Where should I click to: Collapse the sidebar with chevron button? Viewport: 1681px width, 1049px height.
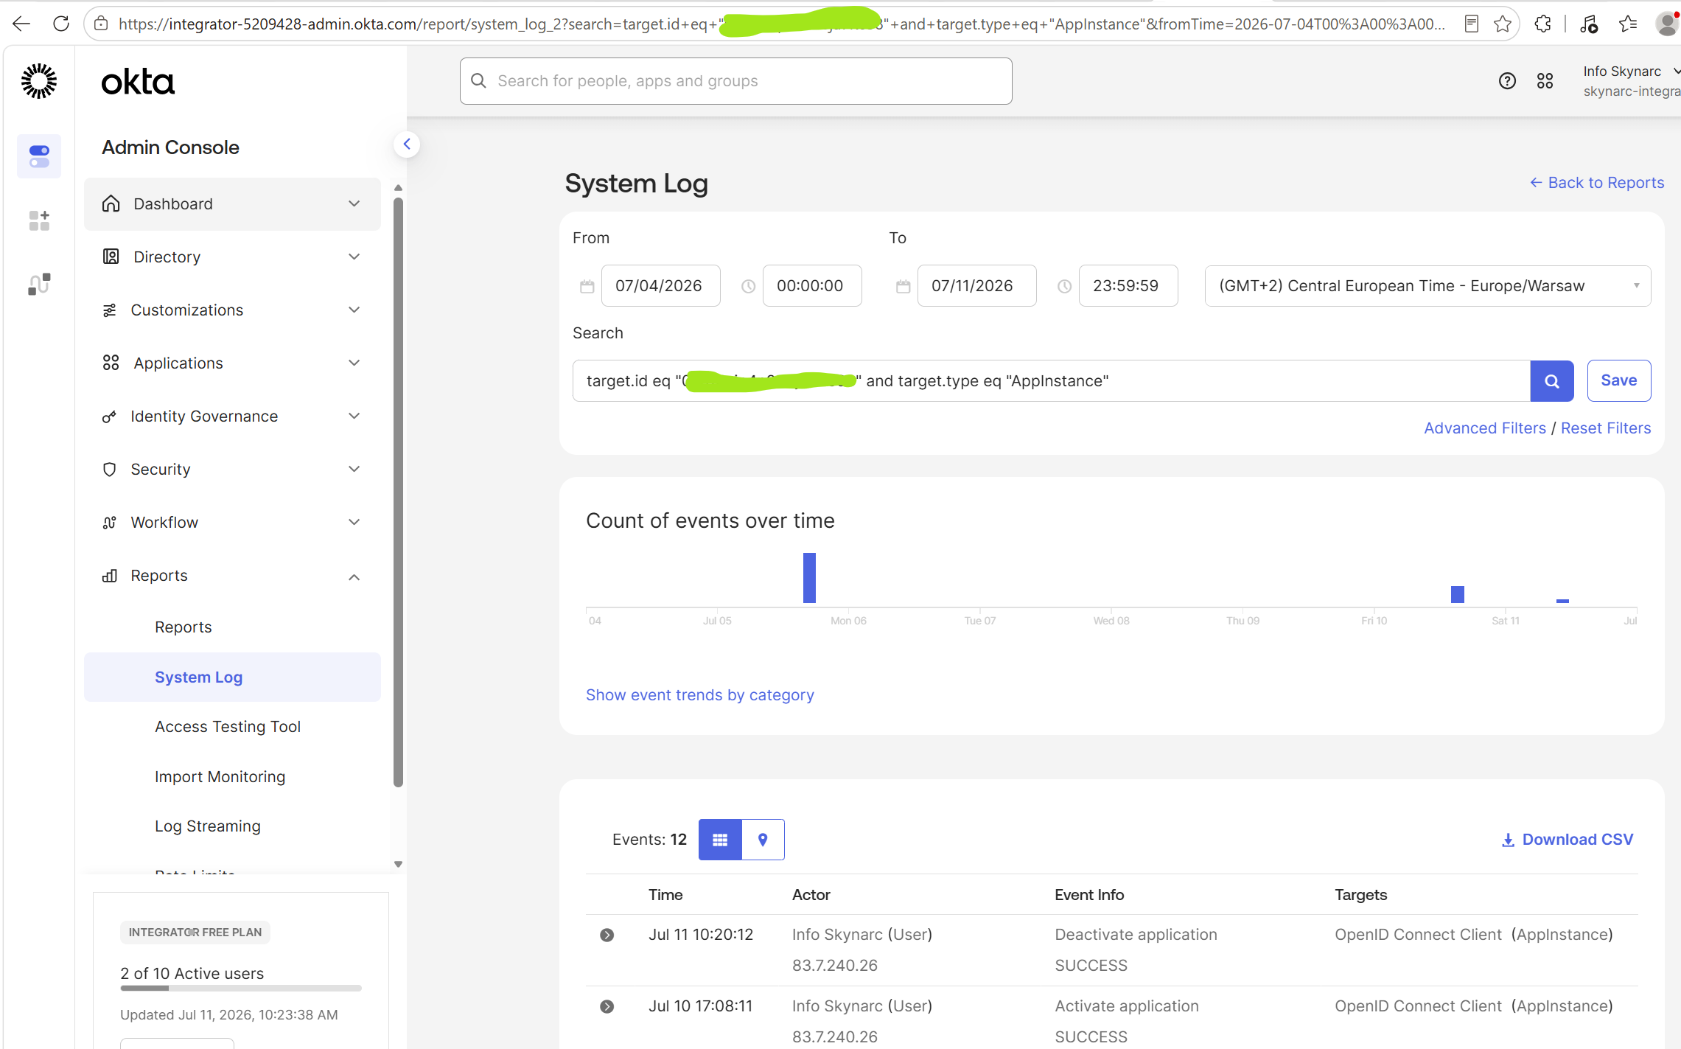click(x=407, y=144)
